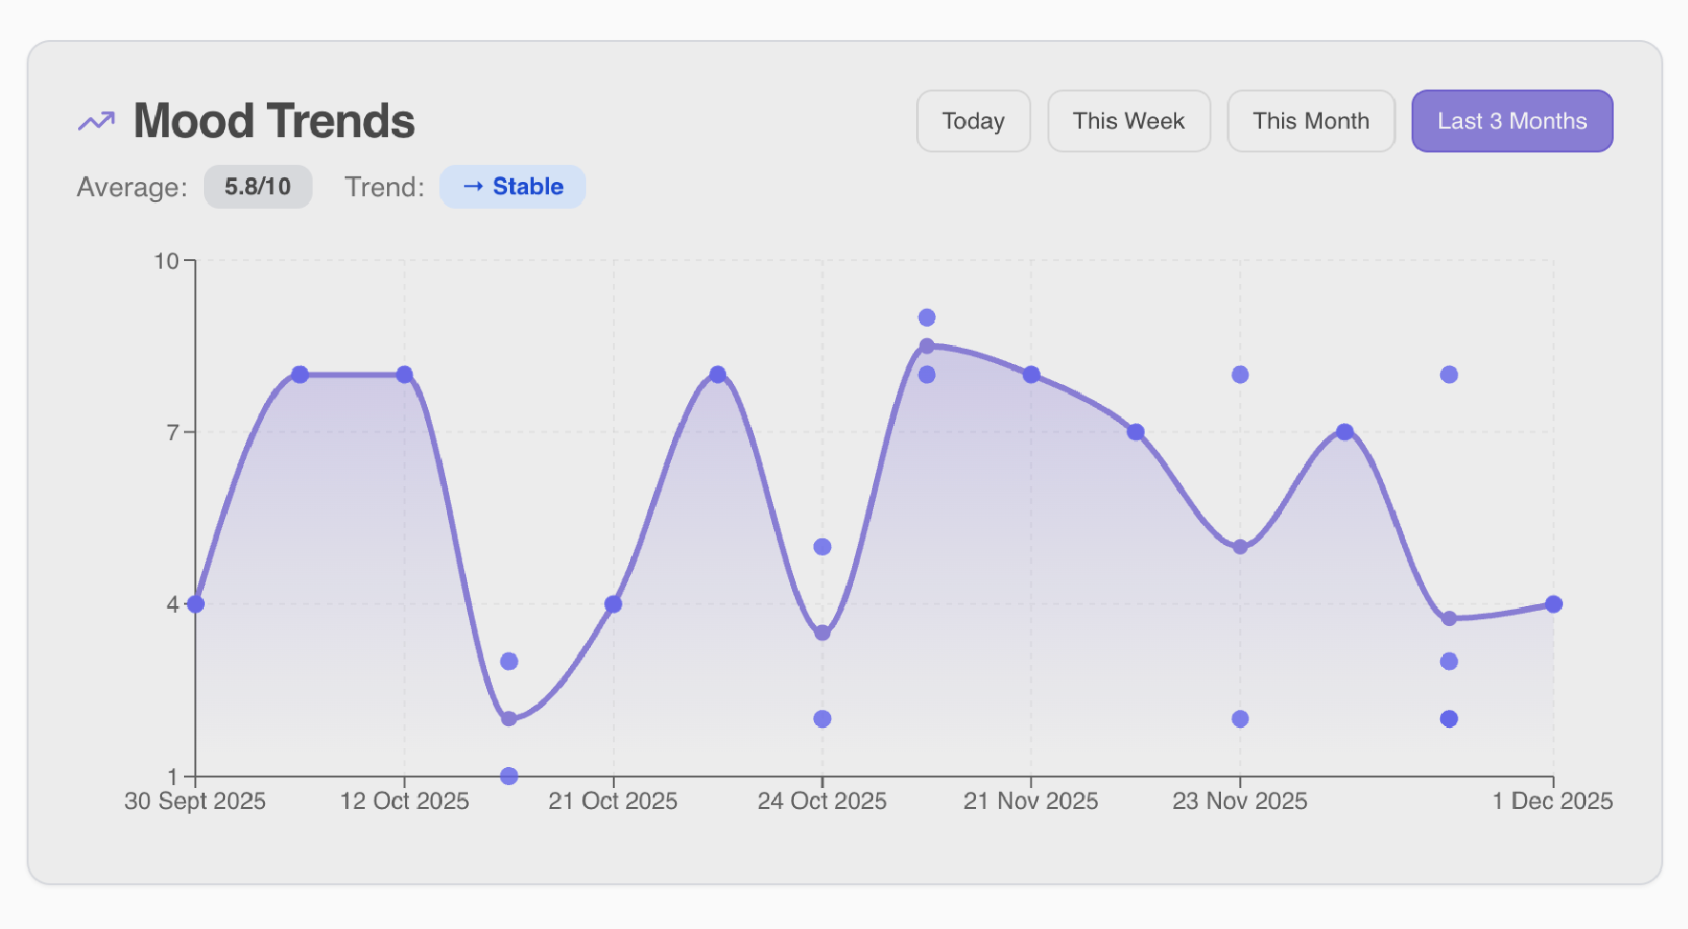Click the 5.8/10 average badge
This screenshot has height=929, width=1688.
[x=257, y=187]
